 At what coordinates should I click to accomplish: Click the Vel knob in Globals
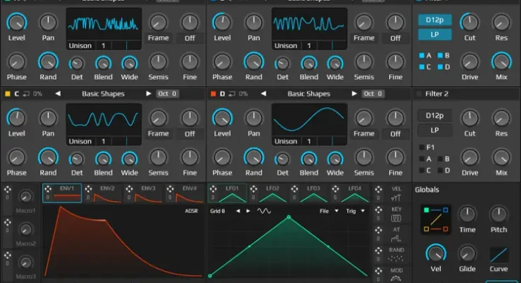coord(436,254)
